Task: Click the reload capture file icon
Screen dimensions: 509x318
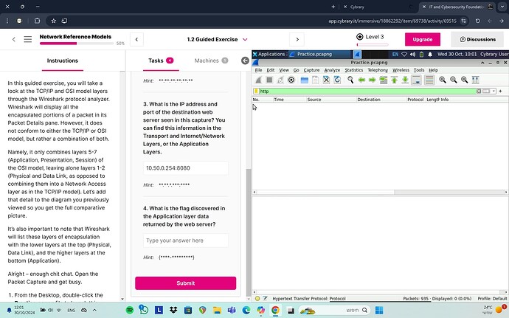Action: coord(337,80)
